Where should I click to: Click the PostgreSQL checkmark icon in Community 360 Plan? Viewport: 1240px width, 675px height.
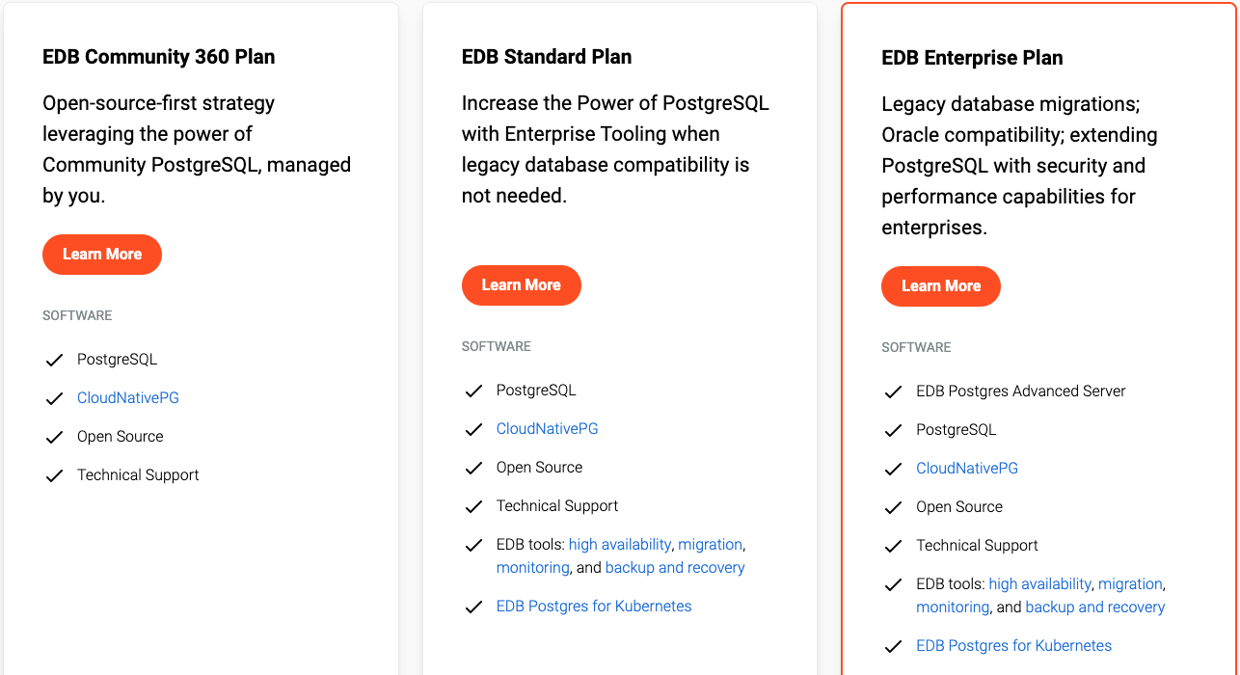[54, 359]
